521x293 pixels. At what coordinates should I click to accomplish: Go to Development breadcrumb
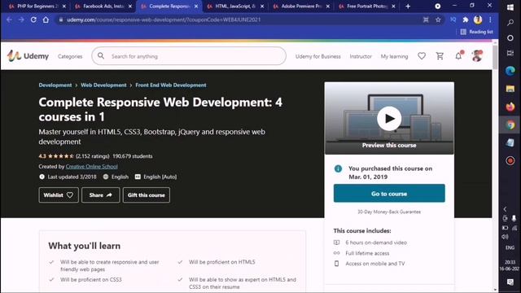[x=55, y=85]
